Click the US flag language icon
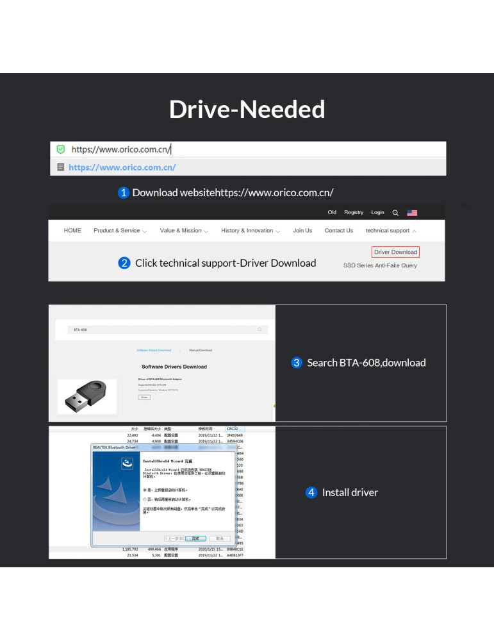Screen dimensions: 494x641 (x=412, y=213)
